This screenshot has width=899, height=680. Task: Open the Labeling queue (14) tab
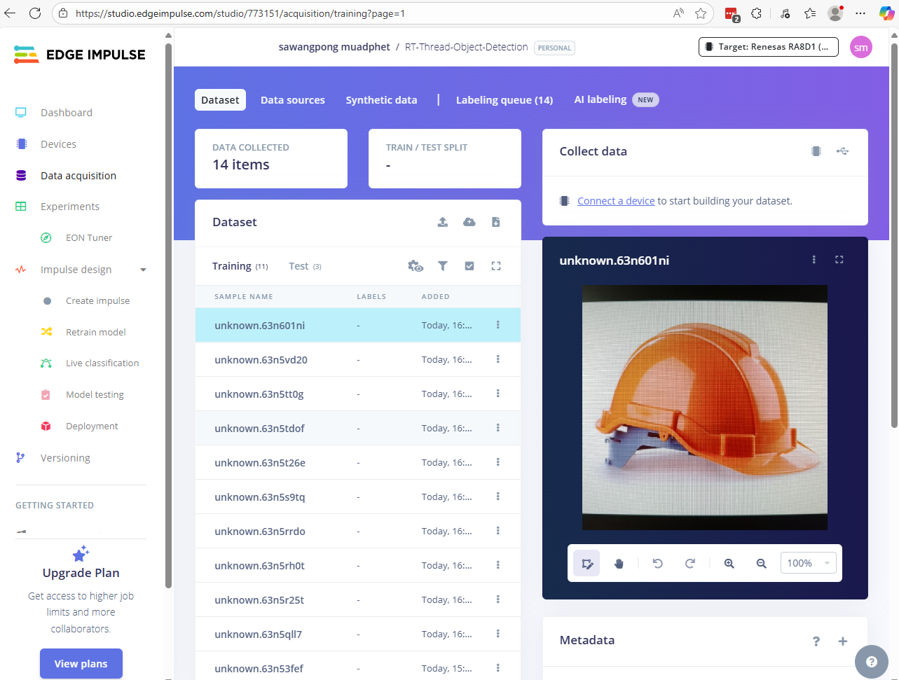pos(504,100)
